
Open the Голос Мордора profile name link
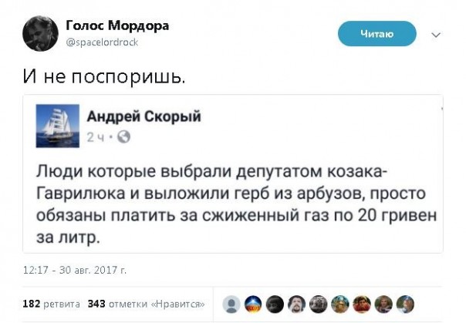point(117,25)
